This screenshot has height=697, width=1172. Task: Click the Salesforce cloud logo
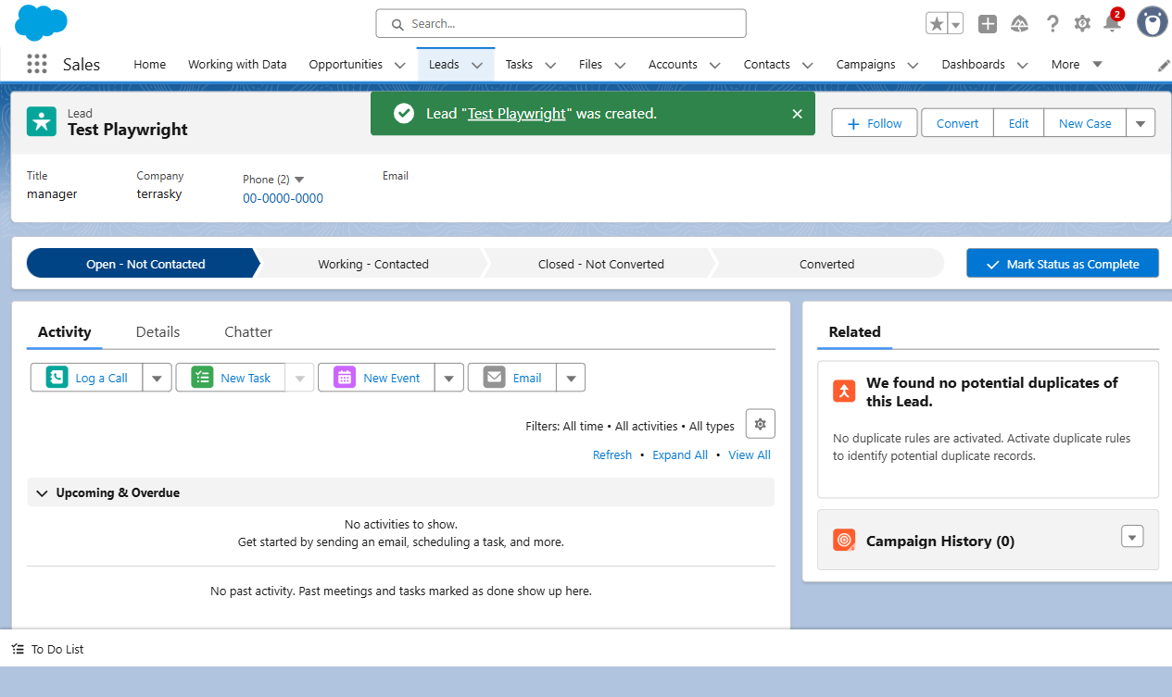(42, 22)
